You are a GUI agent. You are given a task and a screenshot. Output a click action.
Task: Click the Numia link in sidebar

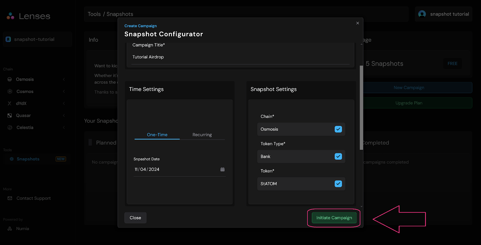pos(23,228)
